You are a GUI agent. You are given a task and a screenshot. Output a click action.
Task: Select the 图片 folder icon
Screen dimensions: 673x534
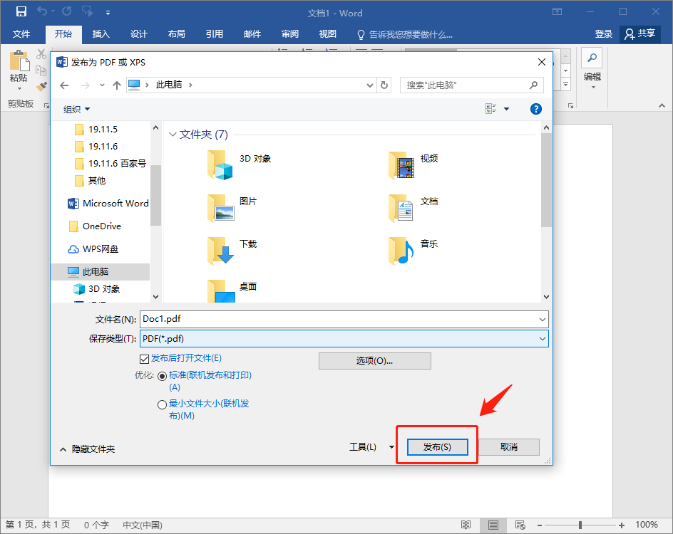click(x=220, y=209)
